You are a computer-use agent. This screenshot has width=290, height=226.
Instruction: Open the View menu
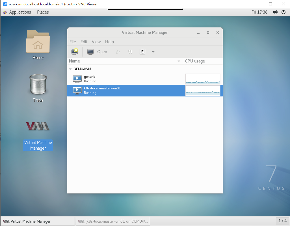96,42
